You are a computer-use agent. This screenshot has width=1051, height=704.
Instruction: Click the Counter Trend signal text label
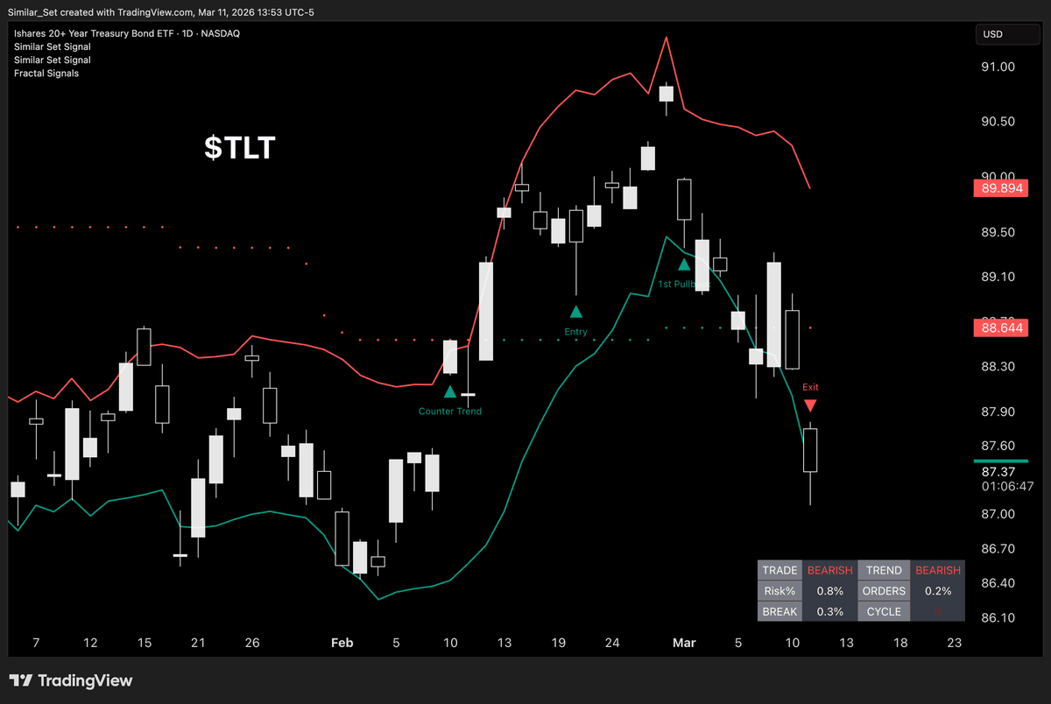tap(450, 412)
